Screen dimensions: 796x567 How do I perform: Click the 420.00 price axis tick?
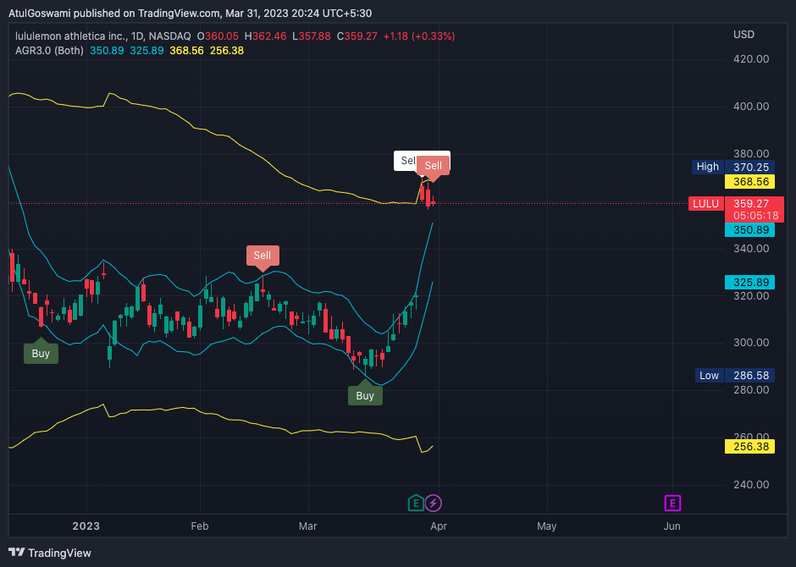(x=751, y=59)
